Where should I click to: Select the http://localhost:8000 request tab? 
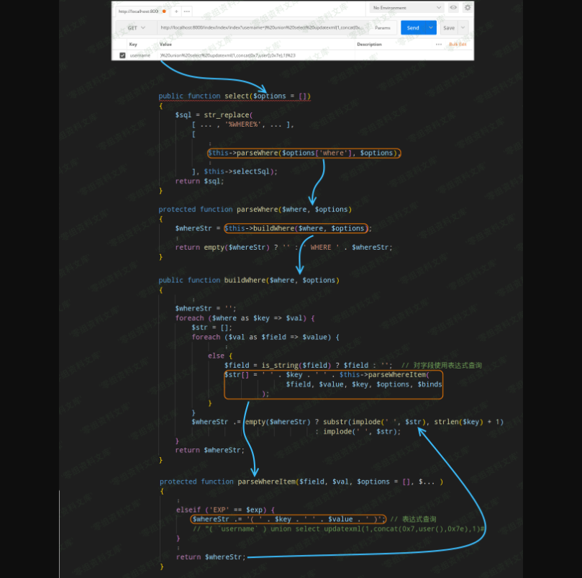pyautogui.click(x=138, y=12)
